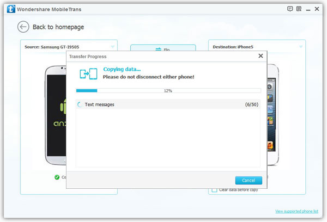Viewport: 327px width, 222px height.
Task: Click the Copying data... heading
Action: pyautogui.click(x=122, y=69)
